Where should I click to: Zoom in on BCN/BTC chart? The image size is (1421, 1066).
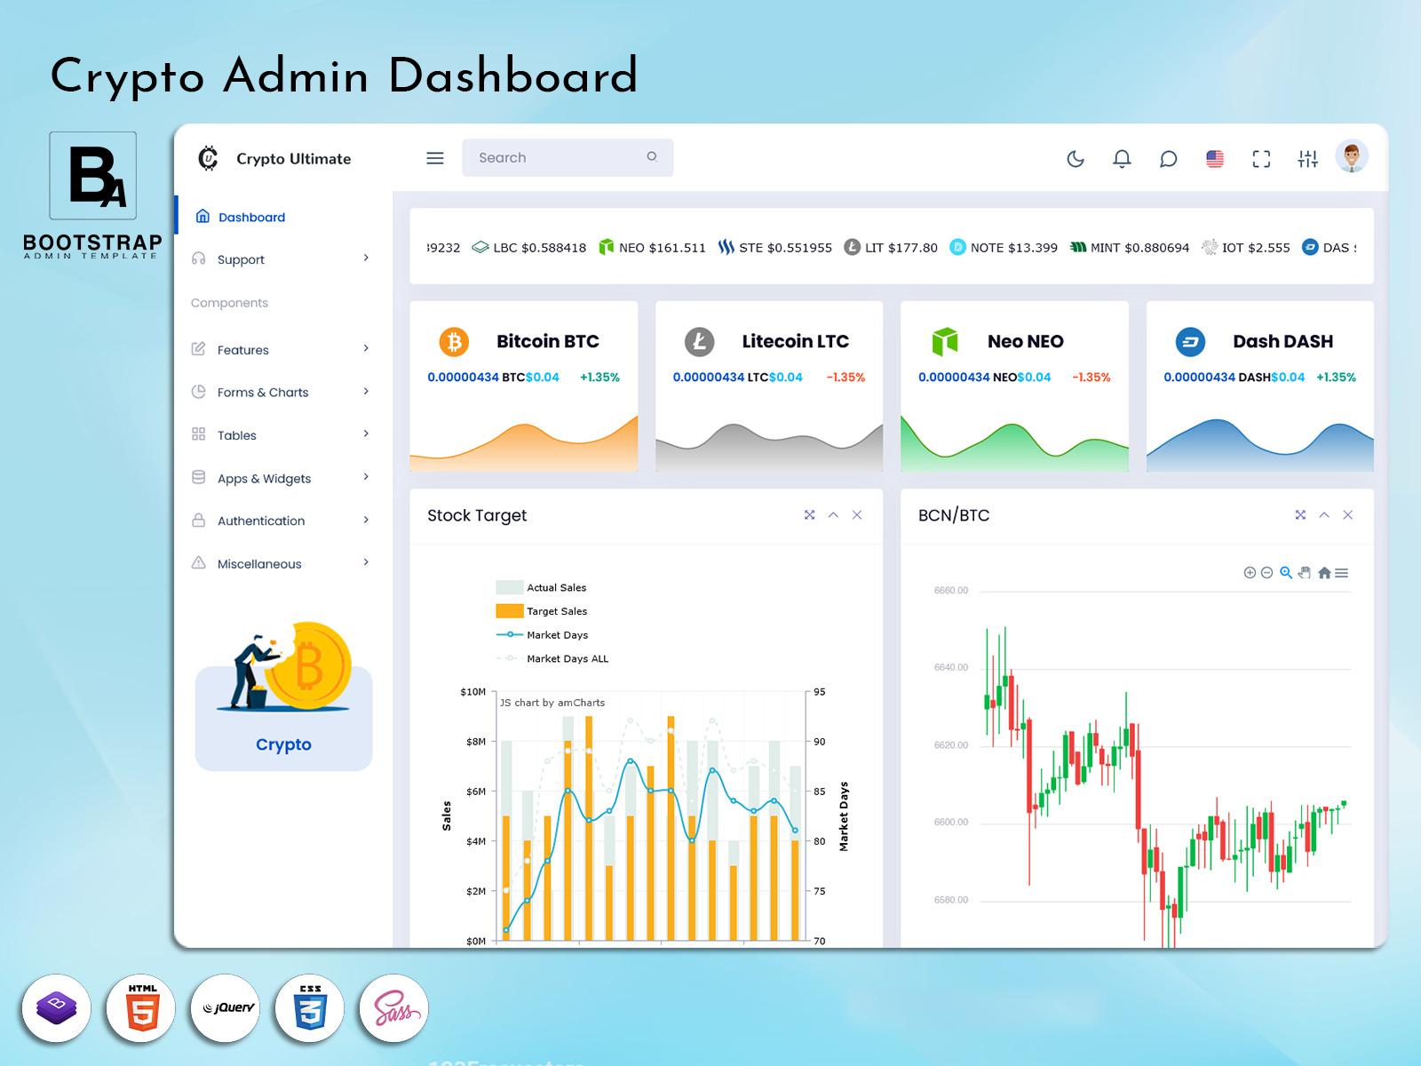point(1250,573)
